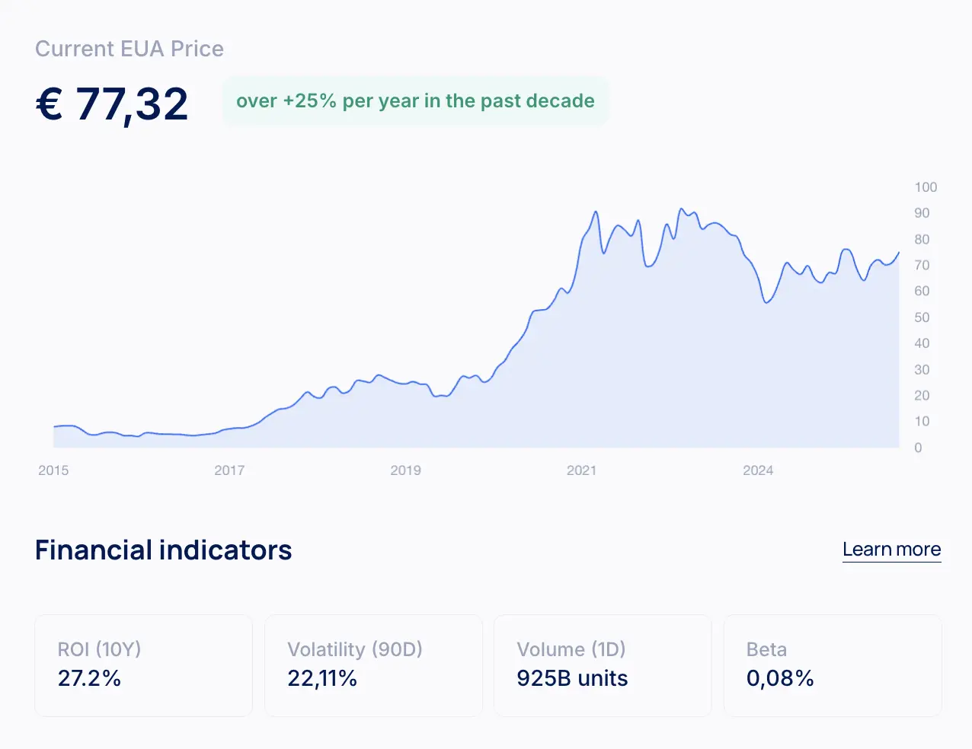Open the Learn more link

[891, 550]
